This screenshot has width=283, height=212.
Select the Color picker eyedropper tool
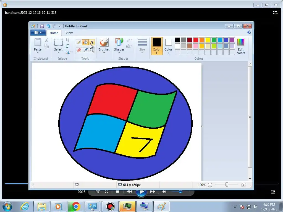tap(85, 50)
